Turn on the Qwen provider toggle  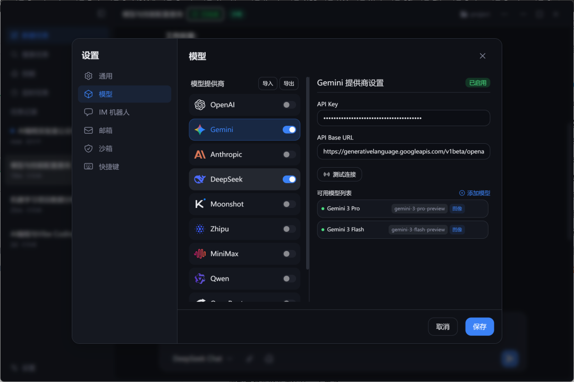click(x=289, y=279)
